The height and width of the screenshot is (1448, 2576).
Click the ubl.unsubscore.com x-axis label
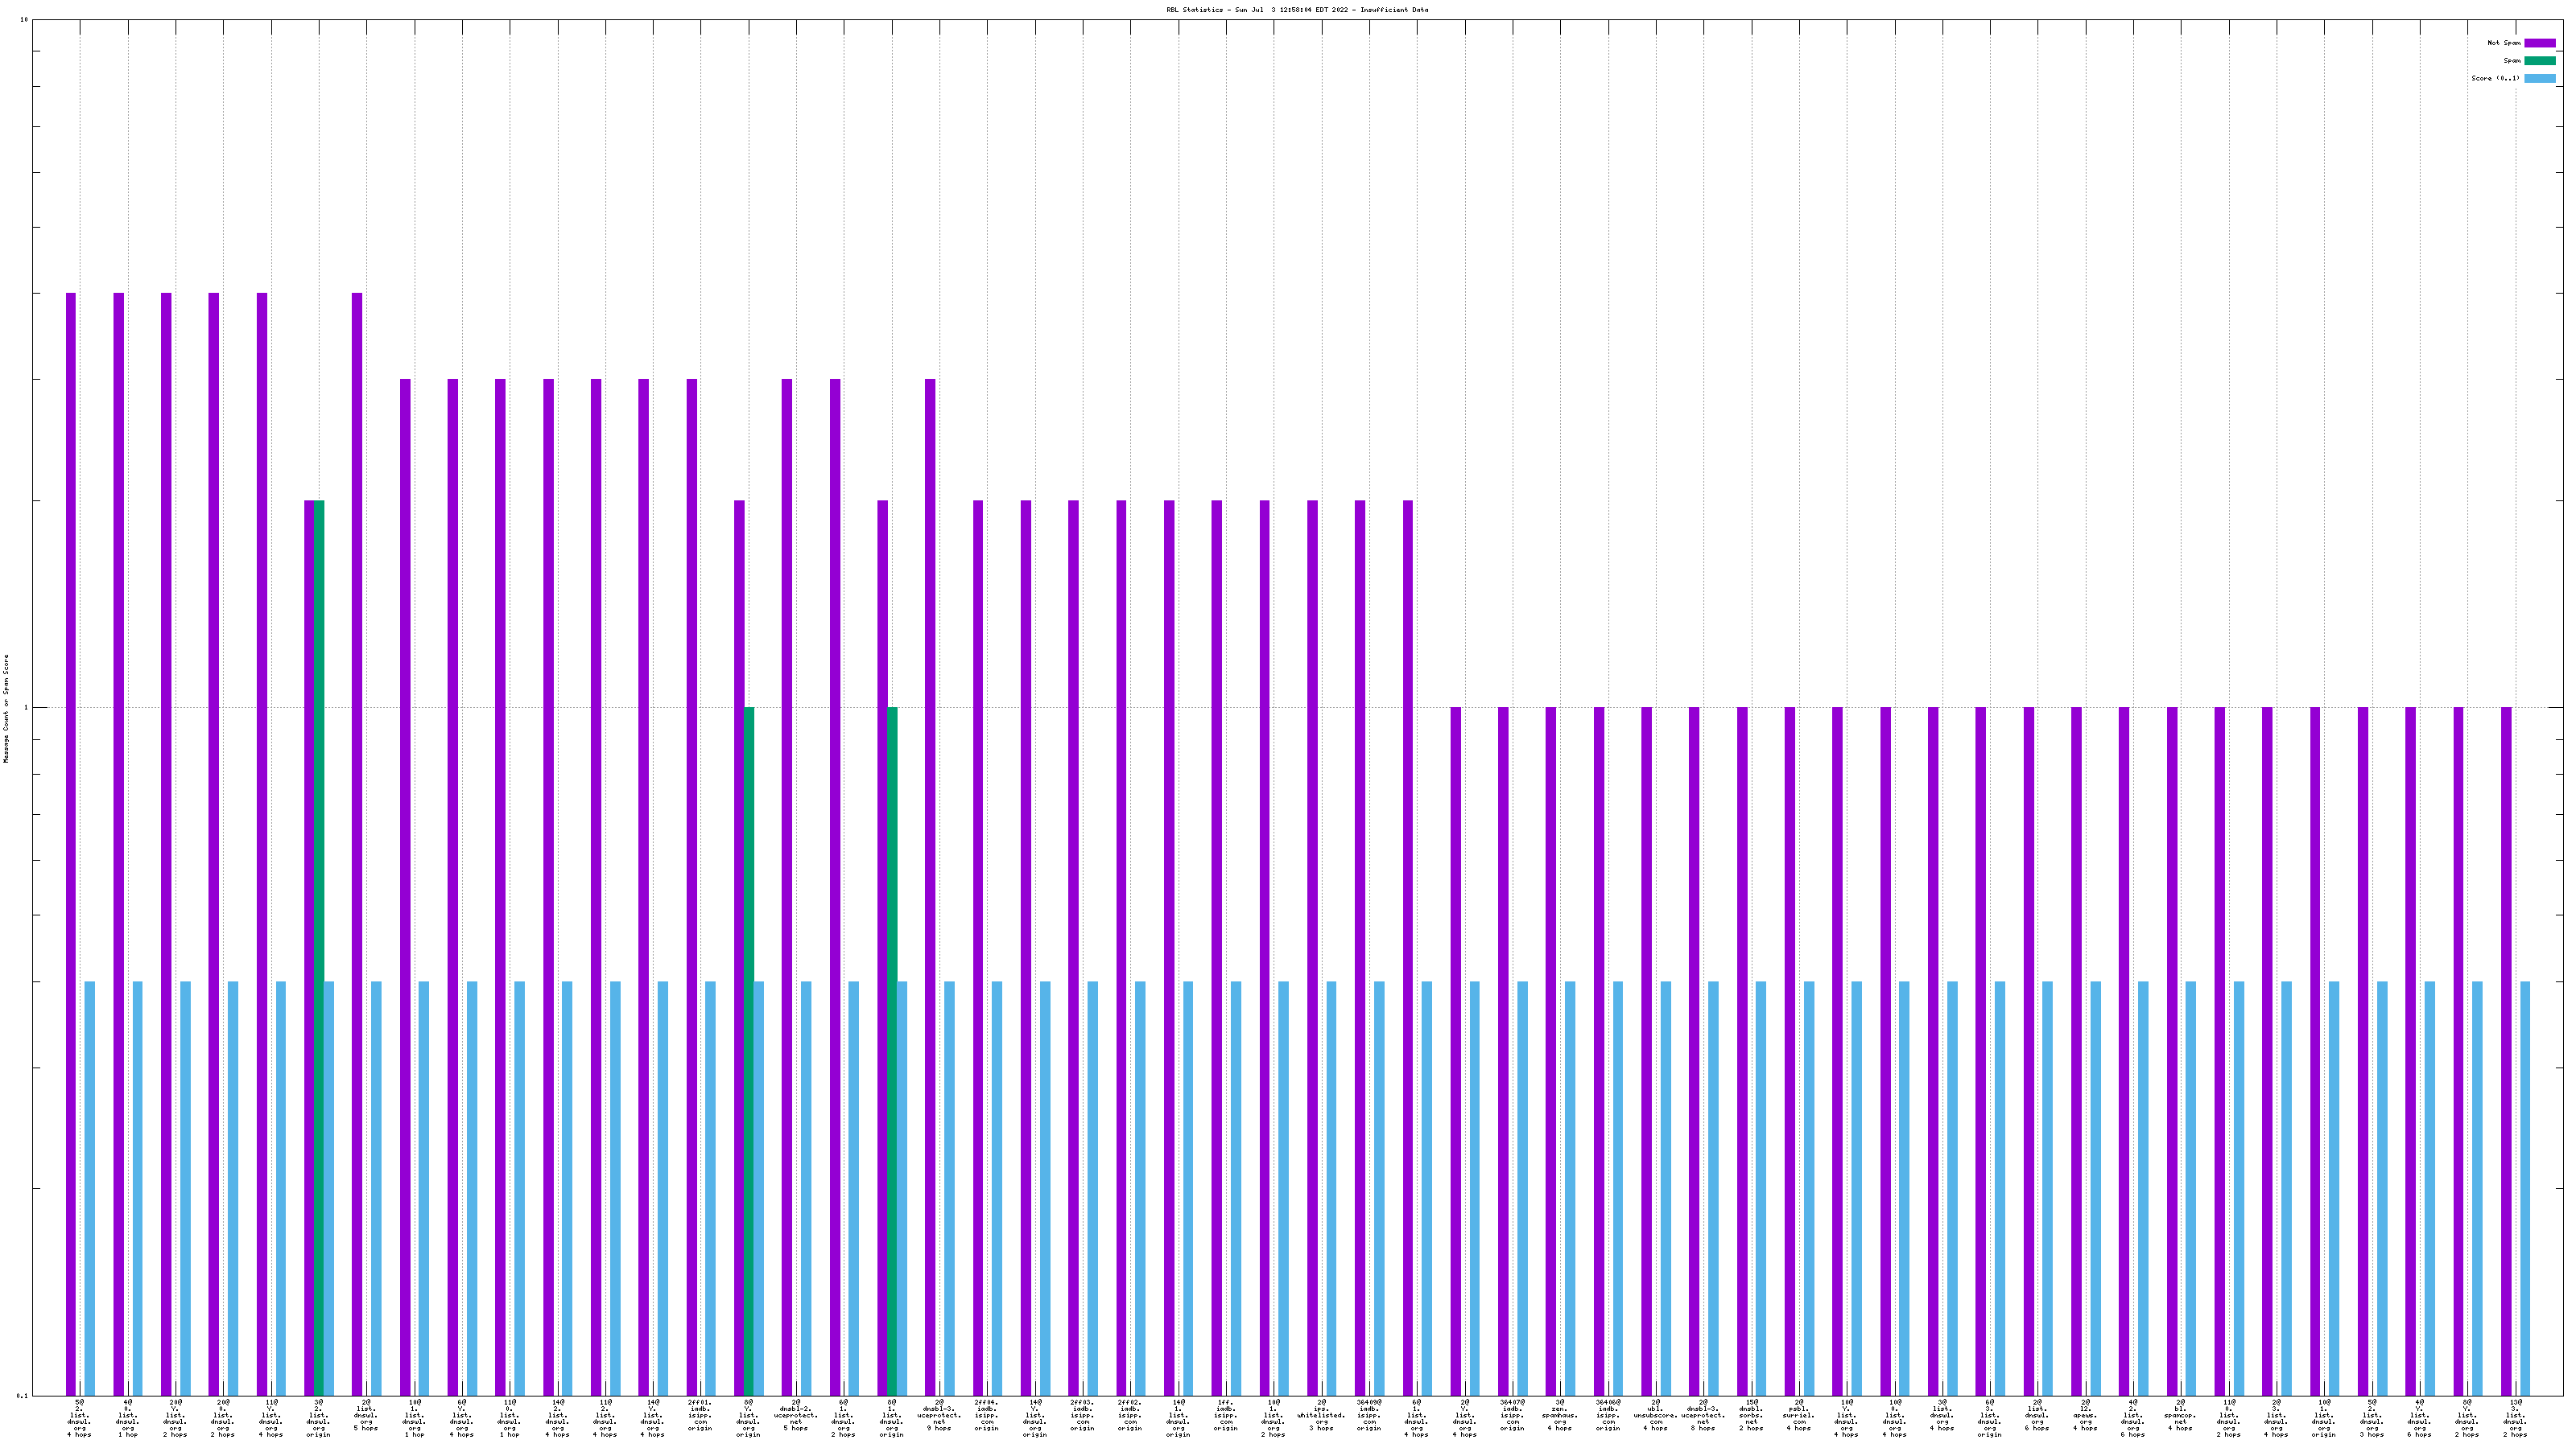point(1655,1414)
